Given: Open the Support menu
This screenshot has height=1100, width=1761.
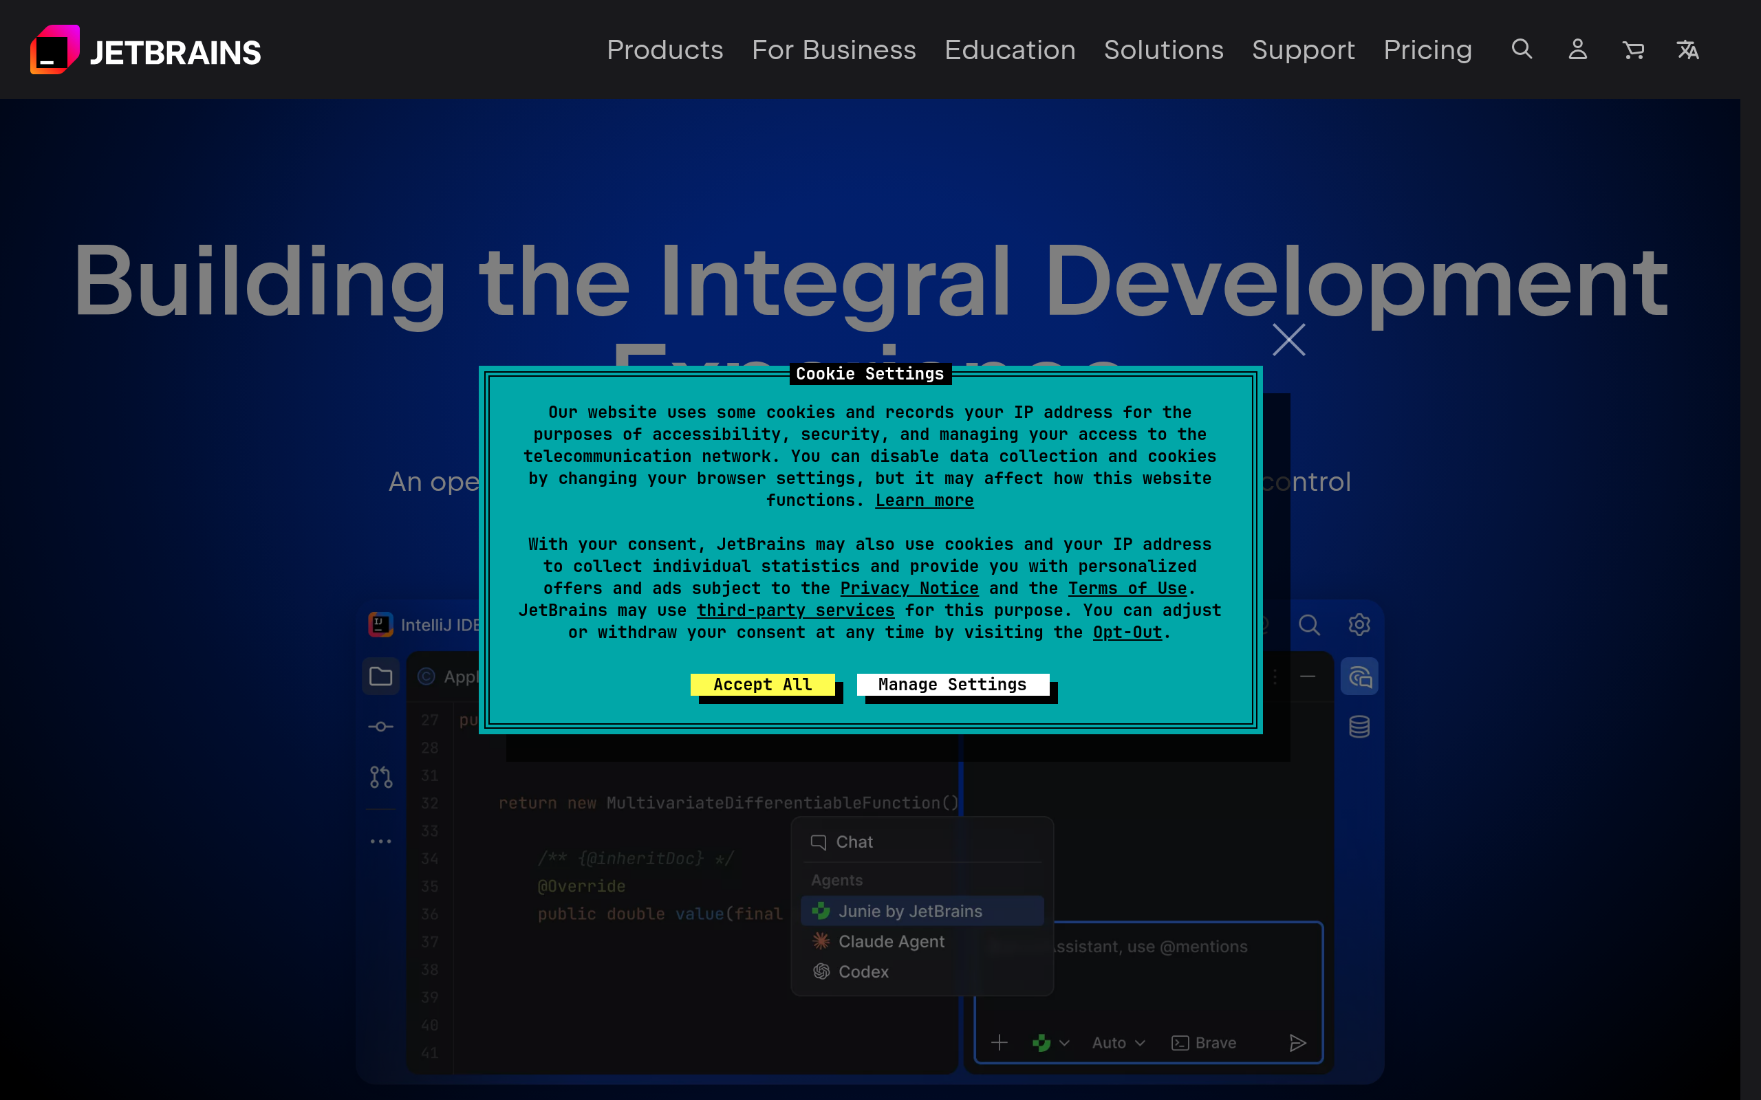Looking at the screenshot, I should [1304, 49].
